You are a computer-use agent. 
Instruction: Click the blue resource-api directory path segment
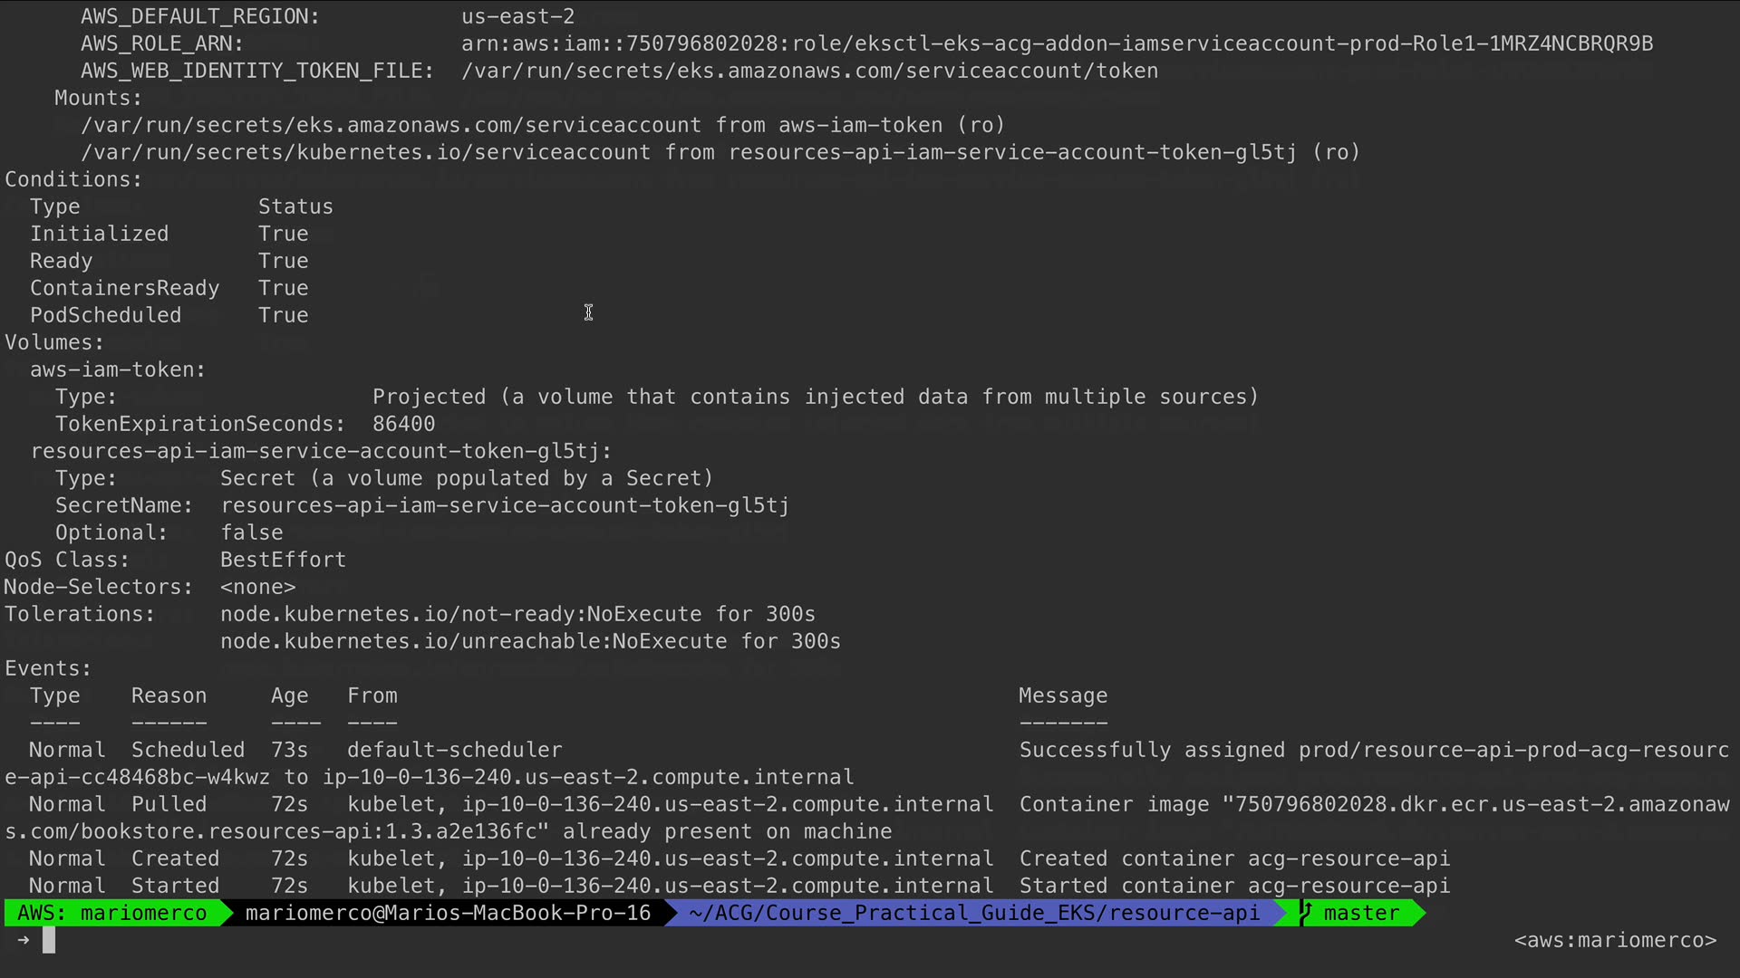click(973, 913)
